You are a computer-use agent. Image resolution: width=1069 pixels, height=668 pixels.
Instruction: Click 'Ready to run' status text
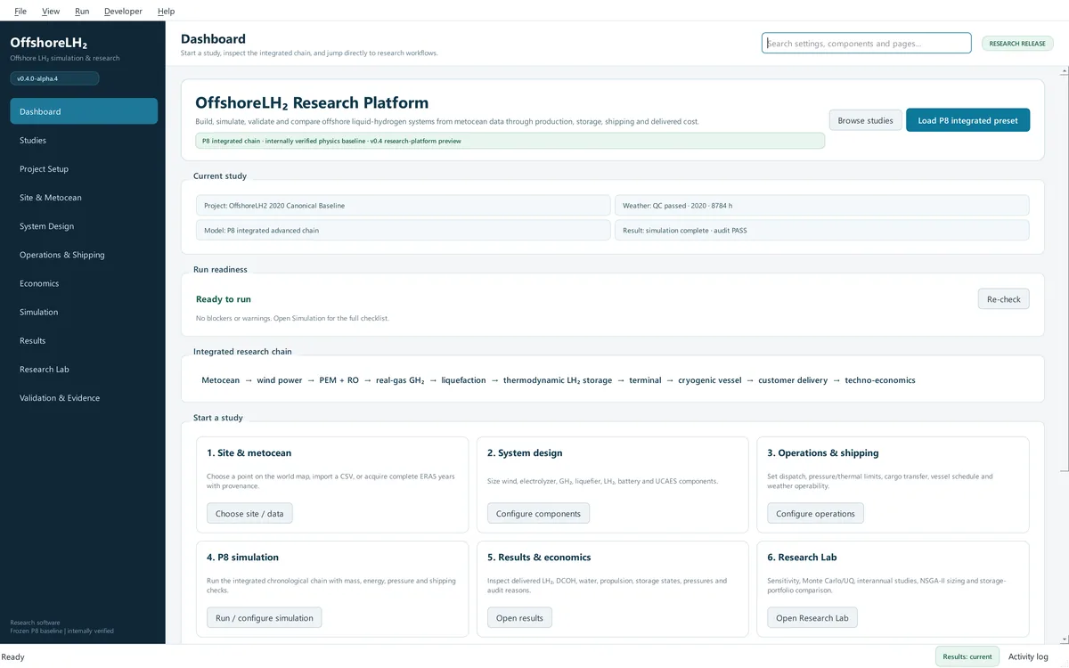224,299
